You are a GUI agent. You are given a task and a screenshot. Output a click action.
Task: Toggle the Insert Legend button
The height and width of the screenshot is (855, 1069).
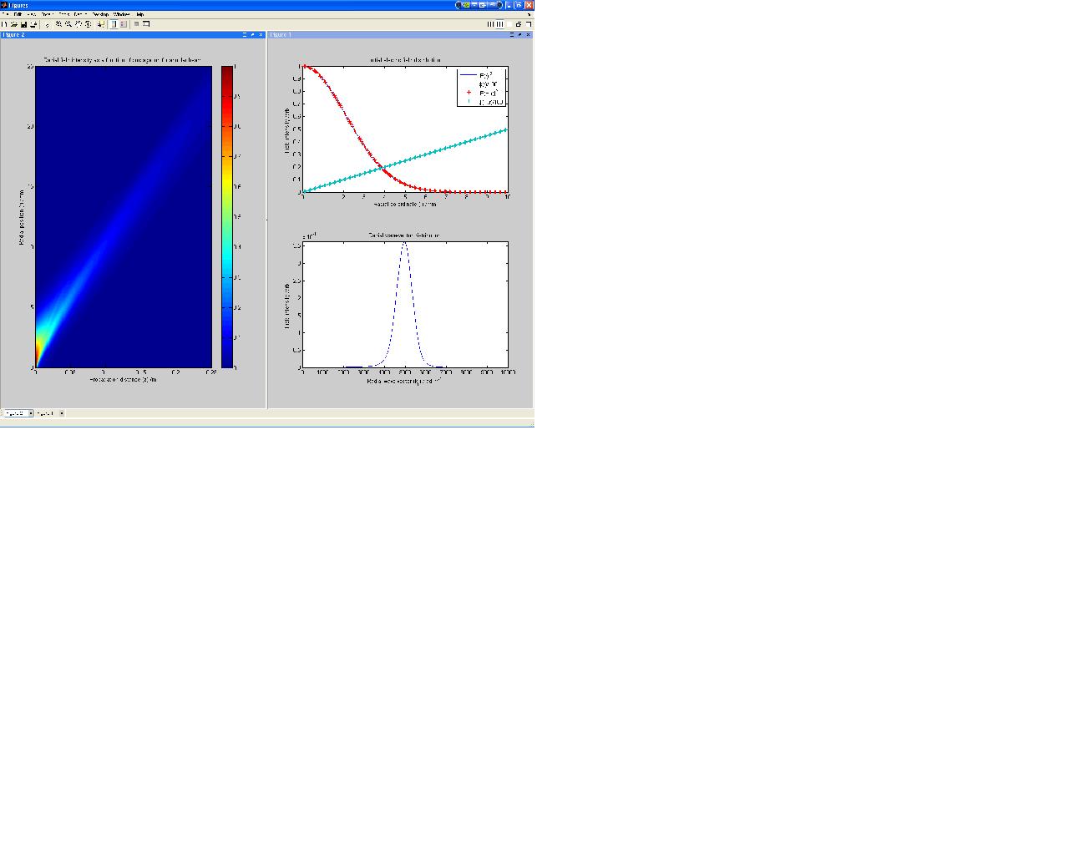point(124,24)
